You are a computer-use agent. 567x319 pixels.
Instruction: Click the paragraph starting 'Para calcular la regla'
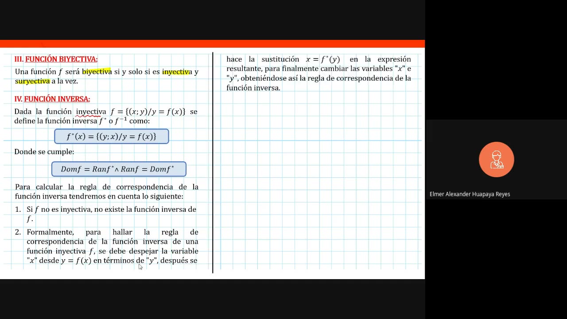[x=106, y=191]
